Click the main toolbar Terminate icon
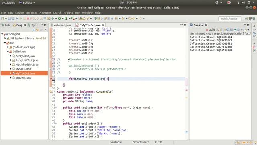 [x=28, y=19]
